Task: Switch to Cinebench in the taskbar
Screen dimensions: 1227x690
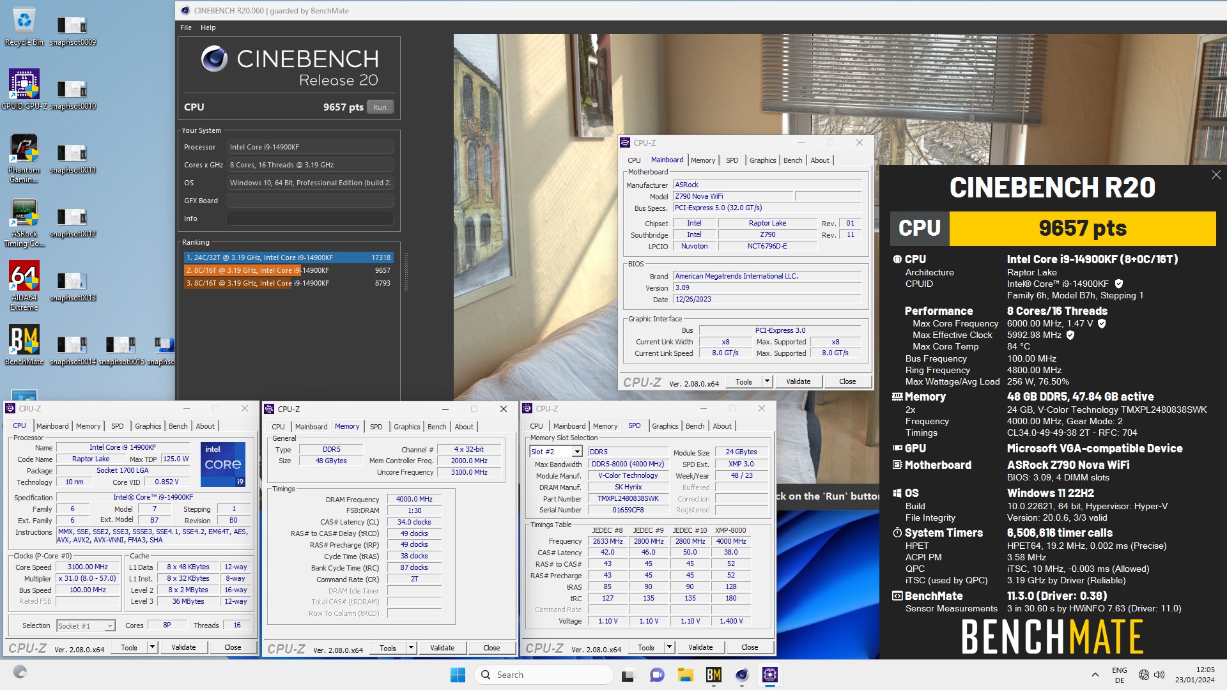Action: (742, 675)
